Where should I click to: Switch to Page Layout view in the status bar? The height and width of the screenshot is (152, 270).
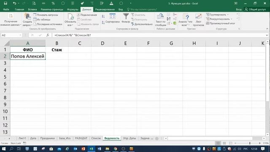coord(224,143)
